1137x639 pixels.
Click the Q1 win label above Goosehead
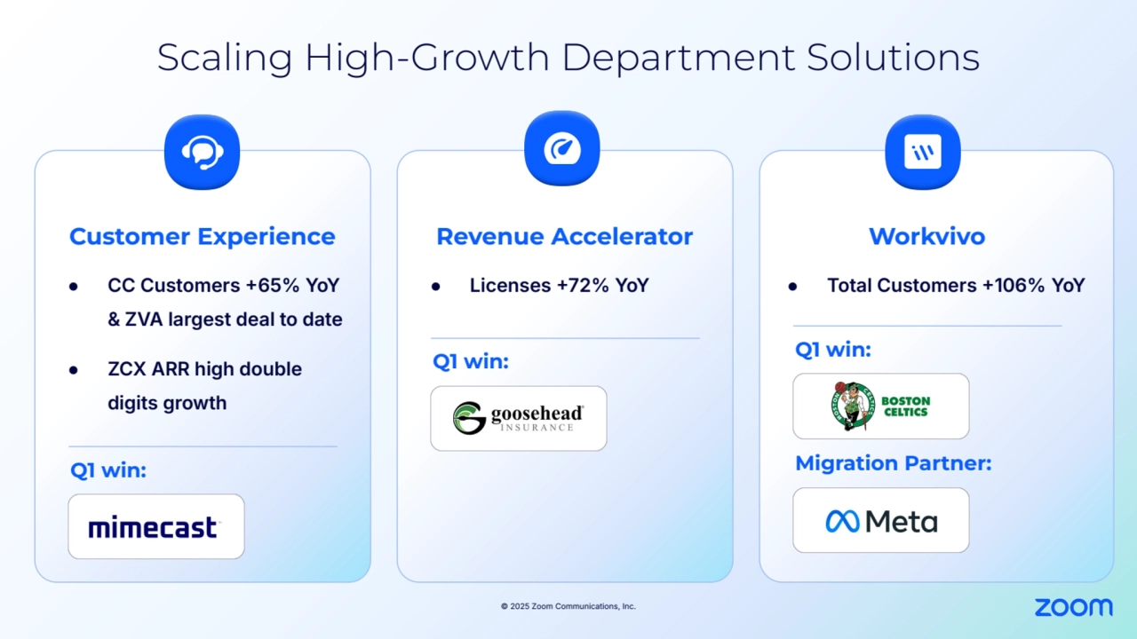[x=471, y=362]
